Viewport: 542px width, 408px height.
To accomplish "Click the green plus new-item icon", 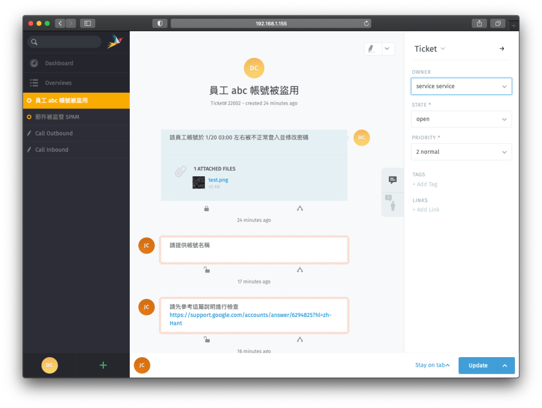I will pos(103,365).
